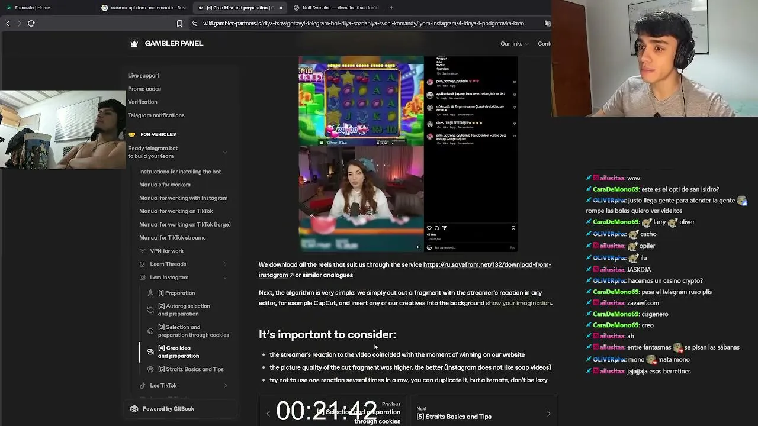
Task: Open the Verification sidebar page
Action: [143, 102]
